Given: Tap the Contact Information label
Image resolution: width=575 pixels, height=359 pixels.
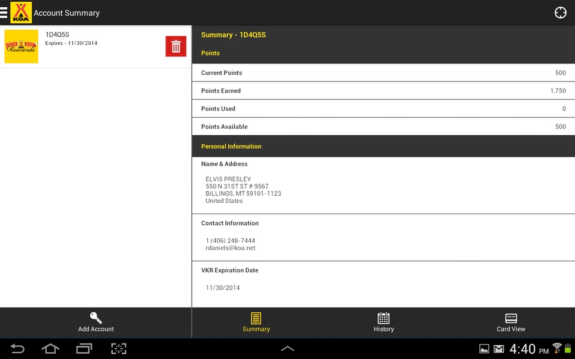Looking at the screenshot, I should 229,223.
